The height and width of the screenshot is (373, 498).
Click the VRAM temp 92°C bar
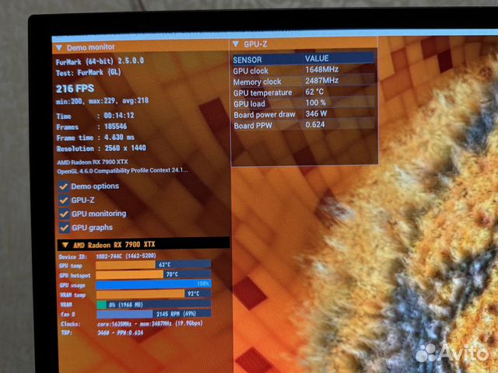pos(154,294)
